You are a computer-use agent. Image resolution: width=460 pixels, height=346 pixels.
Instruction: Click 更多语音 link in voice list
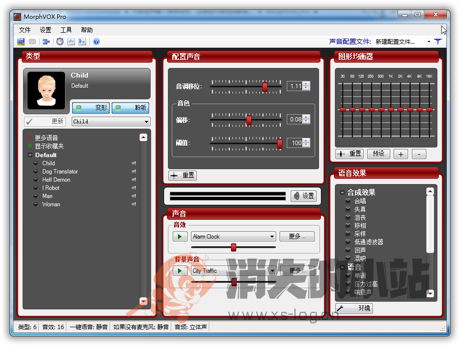pyautogui.click(x=46, y=138)
